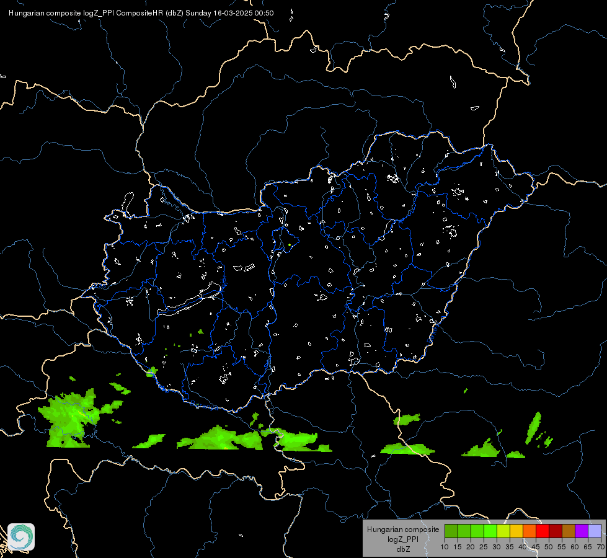The width and height of the screenshot is (607, 558).
Task: Select the 40-45 dBZ orange swatch
Action: tap(529, 531)
